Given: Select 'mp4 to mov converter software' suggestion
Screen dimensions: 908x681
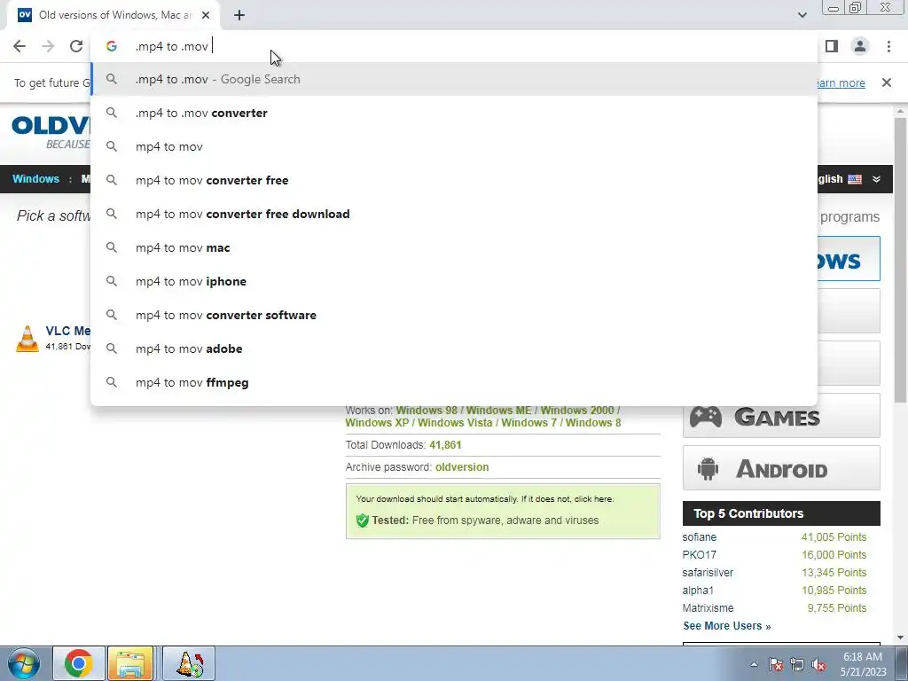Looking at the screenshot, I should click(455, 315).
